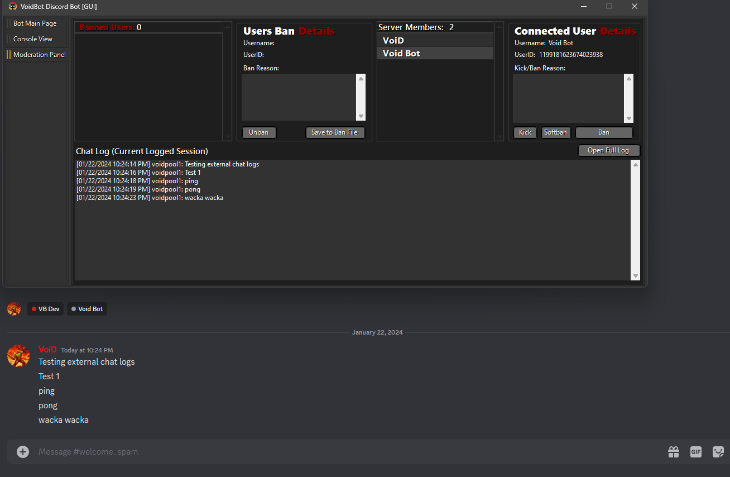Screen dimensions: 730x477
Task: Open the sticker picker in Discord
Action: coord(718,452)
